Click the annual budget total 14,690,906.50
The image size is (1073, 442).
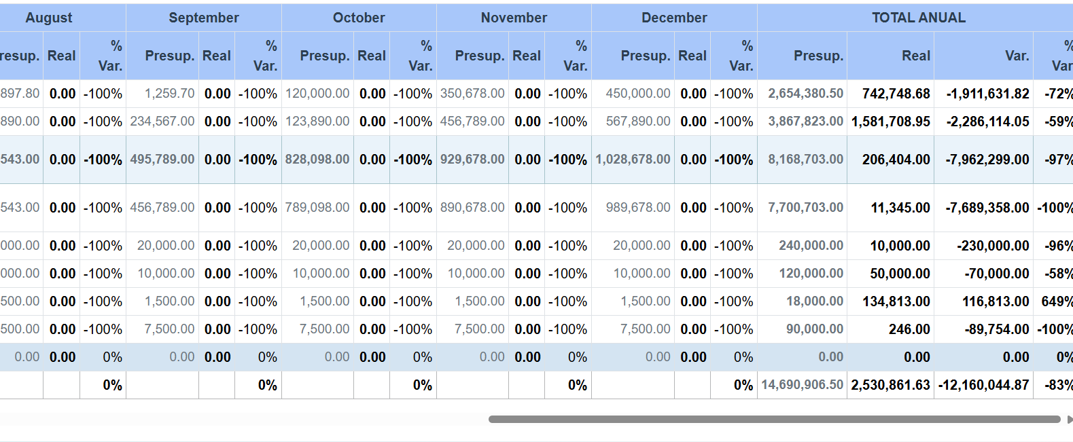point(802,385)
